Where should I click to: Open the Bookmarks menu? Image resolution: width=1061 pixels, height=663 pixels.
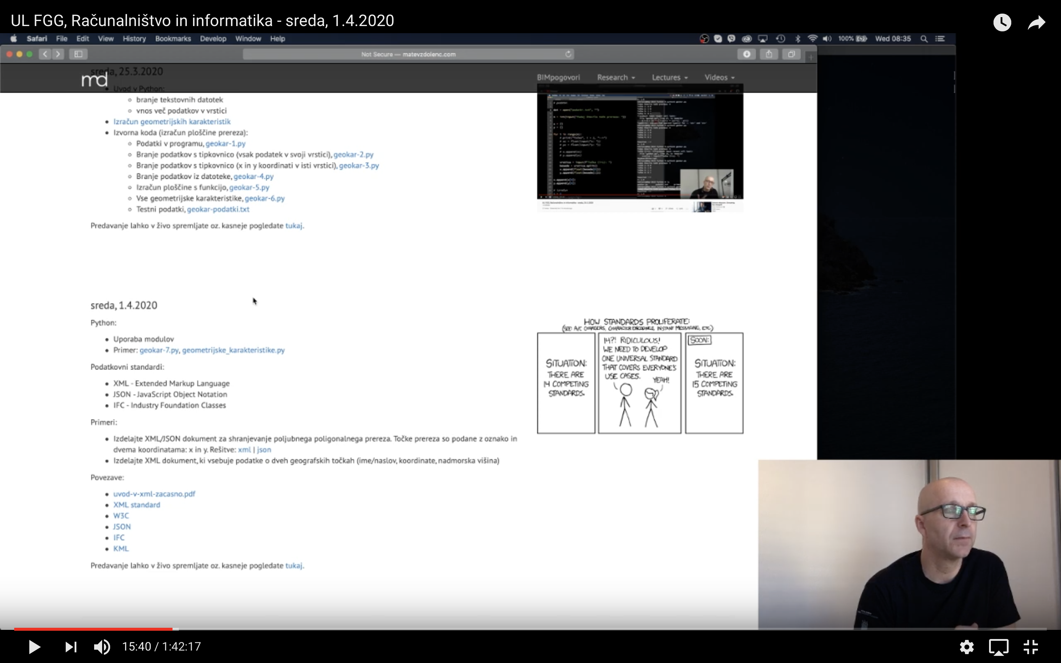point(173,38)
